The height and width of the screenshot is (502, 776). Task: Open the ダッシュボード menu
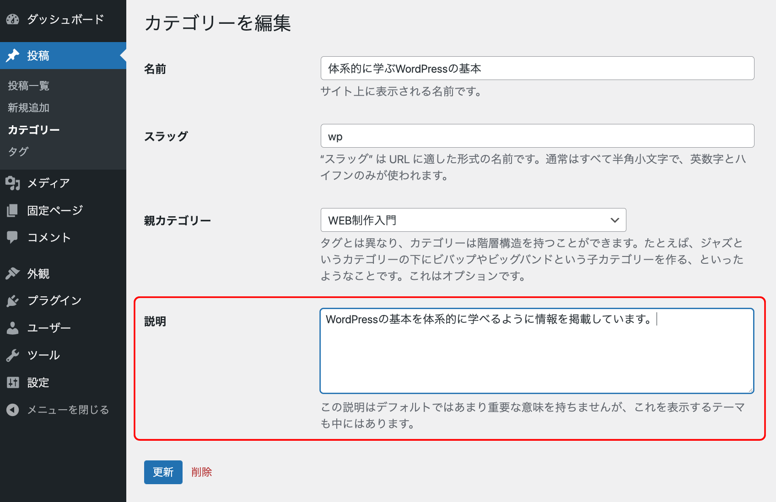(63, 19)
